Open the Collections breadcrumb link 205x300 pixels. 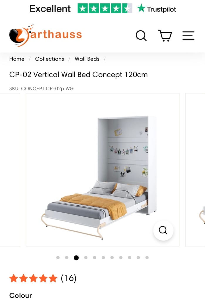click(49, 59)
